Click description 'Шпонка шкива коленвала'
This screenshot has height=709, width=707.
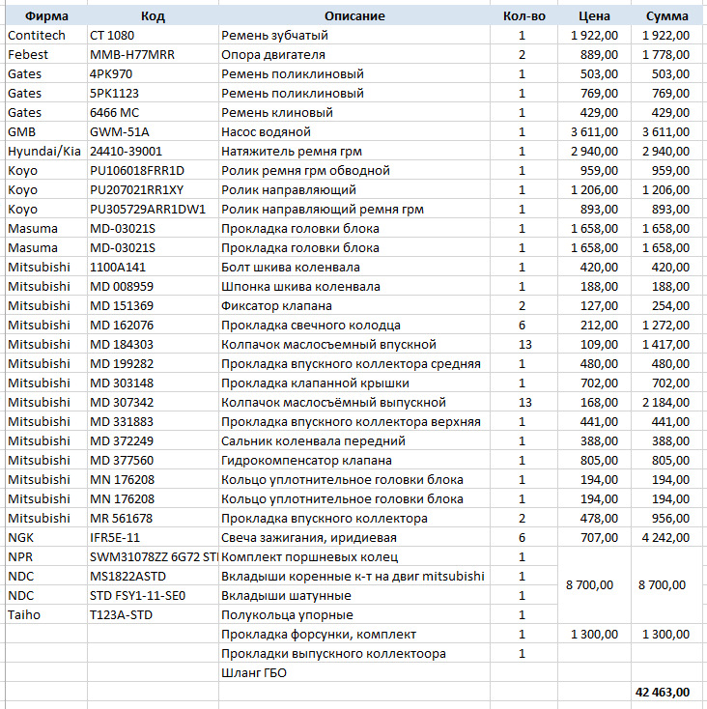[354, 286]
